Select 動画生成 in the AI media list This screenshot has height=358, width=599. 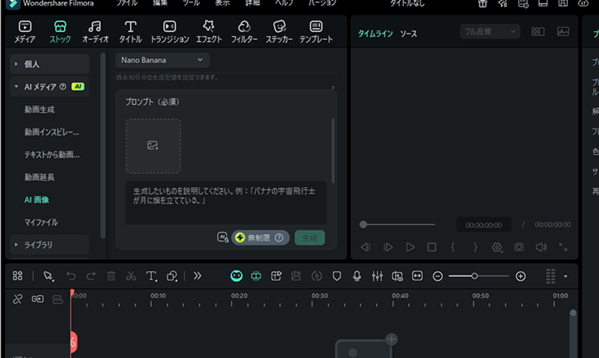coord(39,110)
